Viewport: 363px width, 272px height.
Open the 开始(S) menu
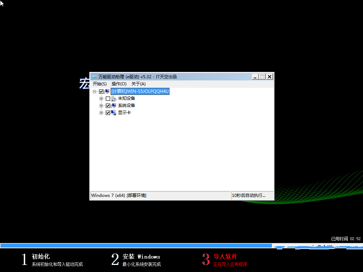point(100,84)
